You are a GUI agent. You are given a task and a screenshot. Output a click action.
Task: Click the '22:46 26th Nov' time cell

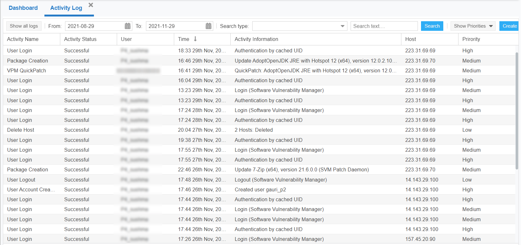point(202,169)
